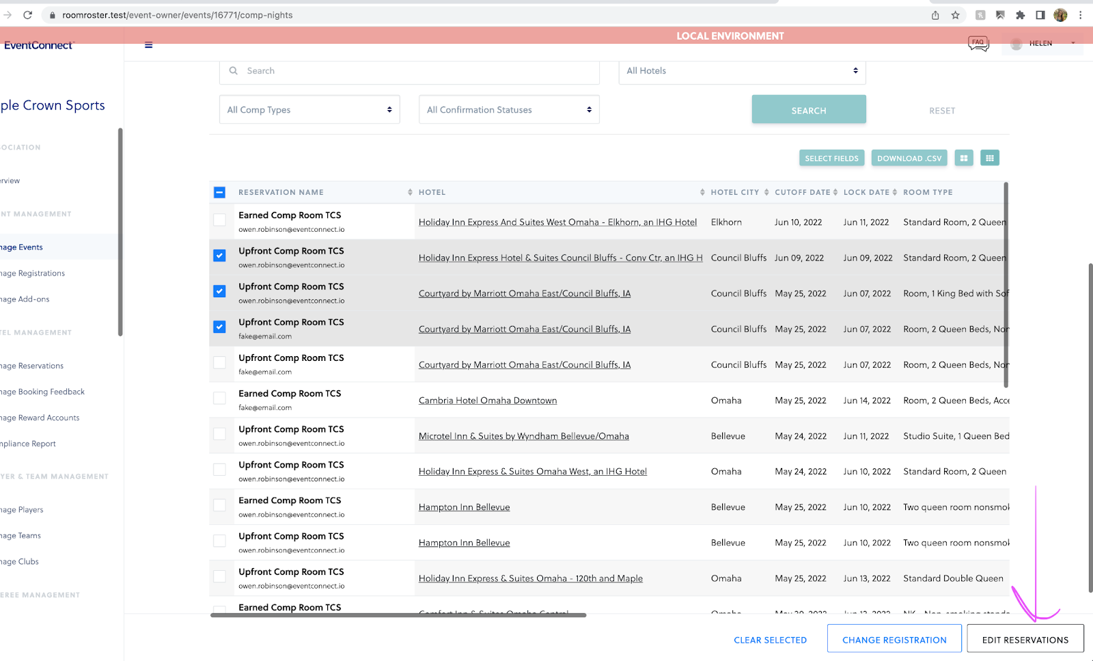Open Manage Reward Accounts in sidebar
Image resolution: width=1093 pixels, height=661 pixels.
pos(40,418)
